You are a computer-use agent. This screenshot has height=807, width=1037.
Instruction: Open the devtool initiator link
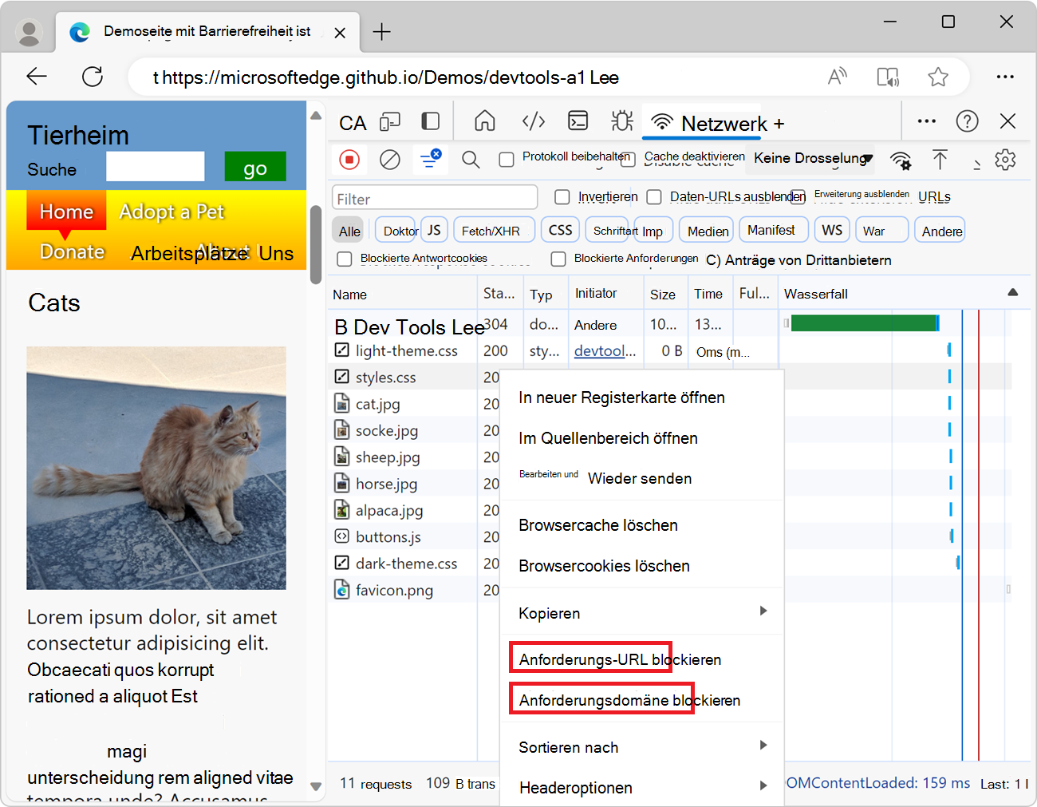point(604,350)
